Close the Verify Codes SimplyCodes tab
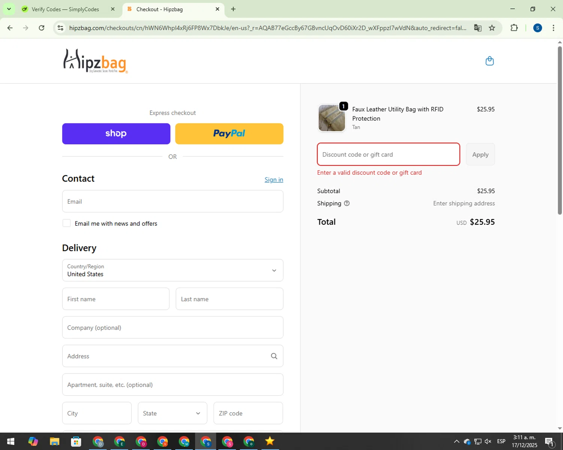Viewport: 563px width, 450px height. pos(113,9)
